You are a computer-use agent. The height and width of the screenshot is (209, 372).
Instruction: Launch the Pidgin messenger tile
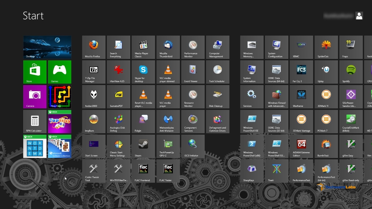pos(143,121)
